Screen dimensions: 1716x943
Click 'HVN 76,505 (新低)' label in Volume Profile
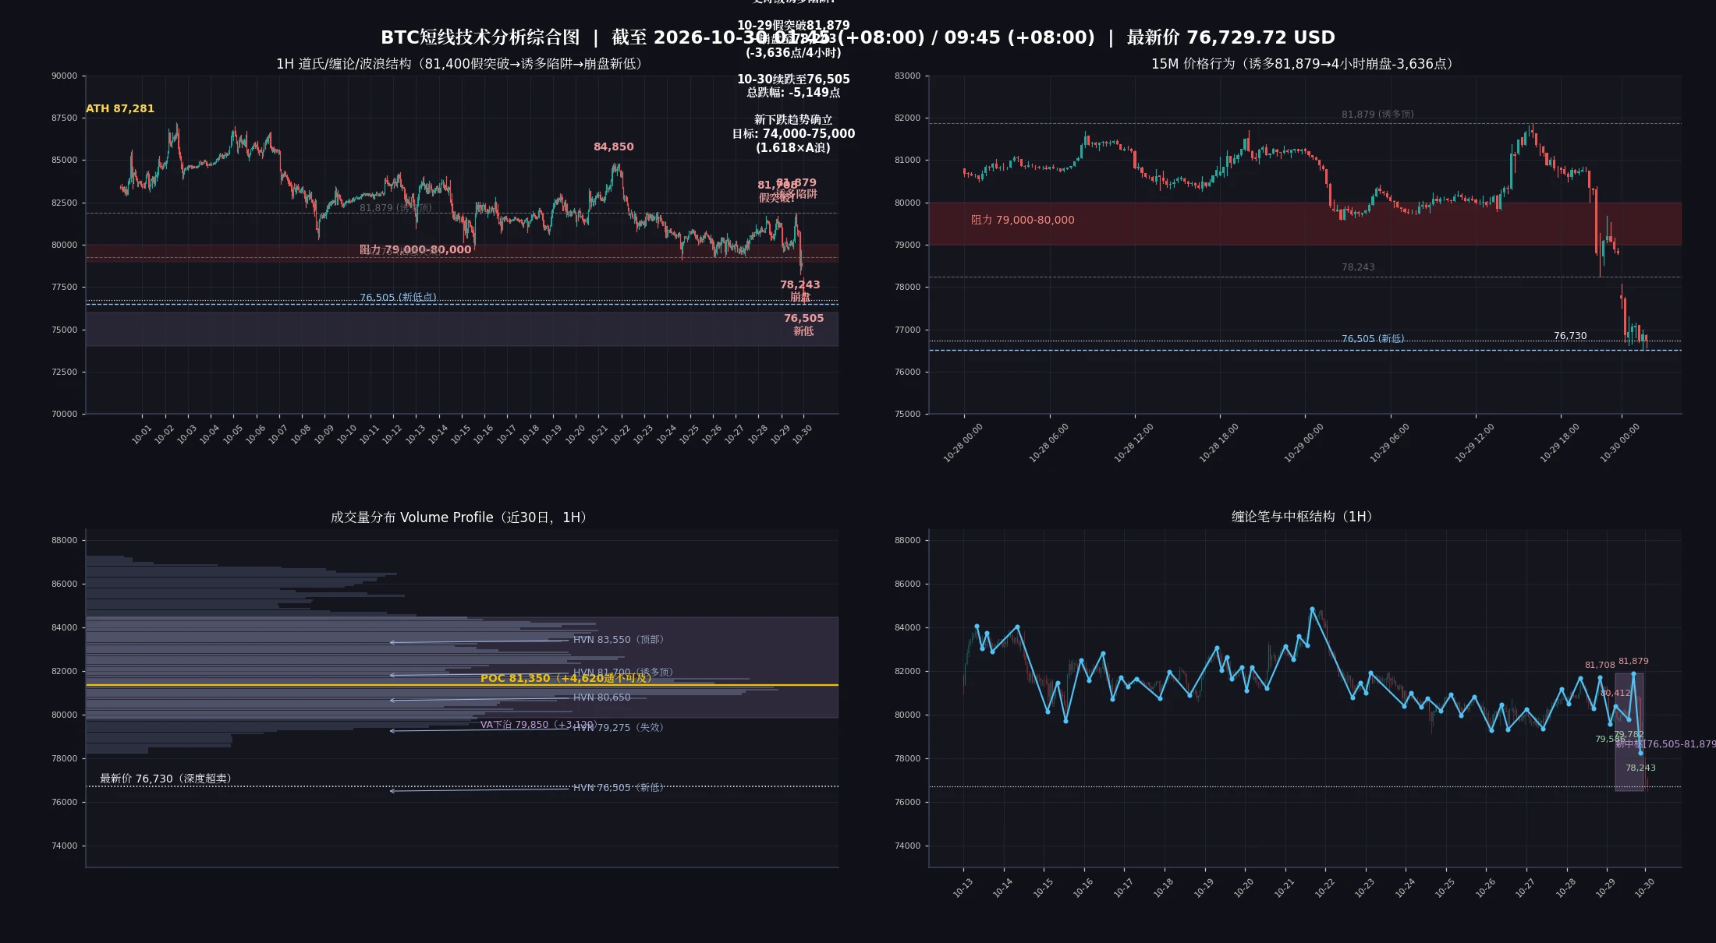(619, 787)
